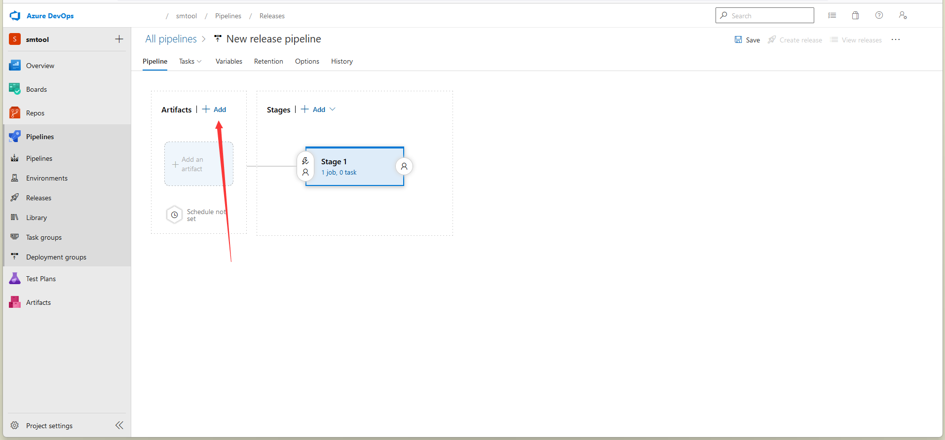The height and width of the screenshot is (440, 945).
Task: Switch to the Retention tab
Action: (268, 61)
